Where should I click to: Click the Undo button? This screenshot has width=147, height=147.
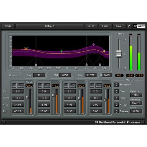[8, 26]
